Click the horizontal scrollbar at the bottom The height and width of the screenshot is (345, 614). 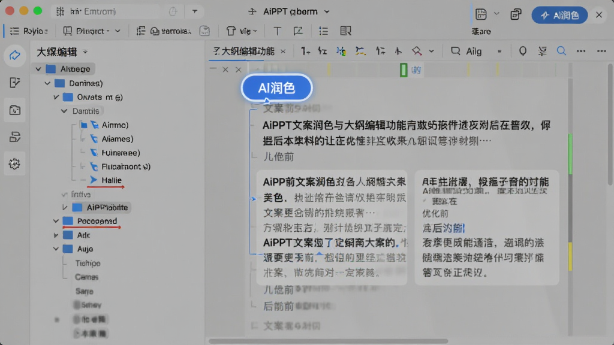point(328,341)
